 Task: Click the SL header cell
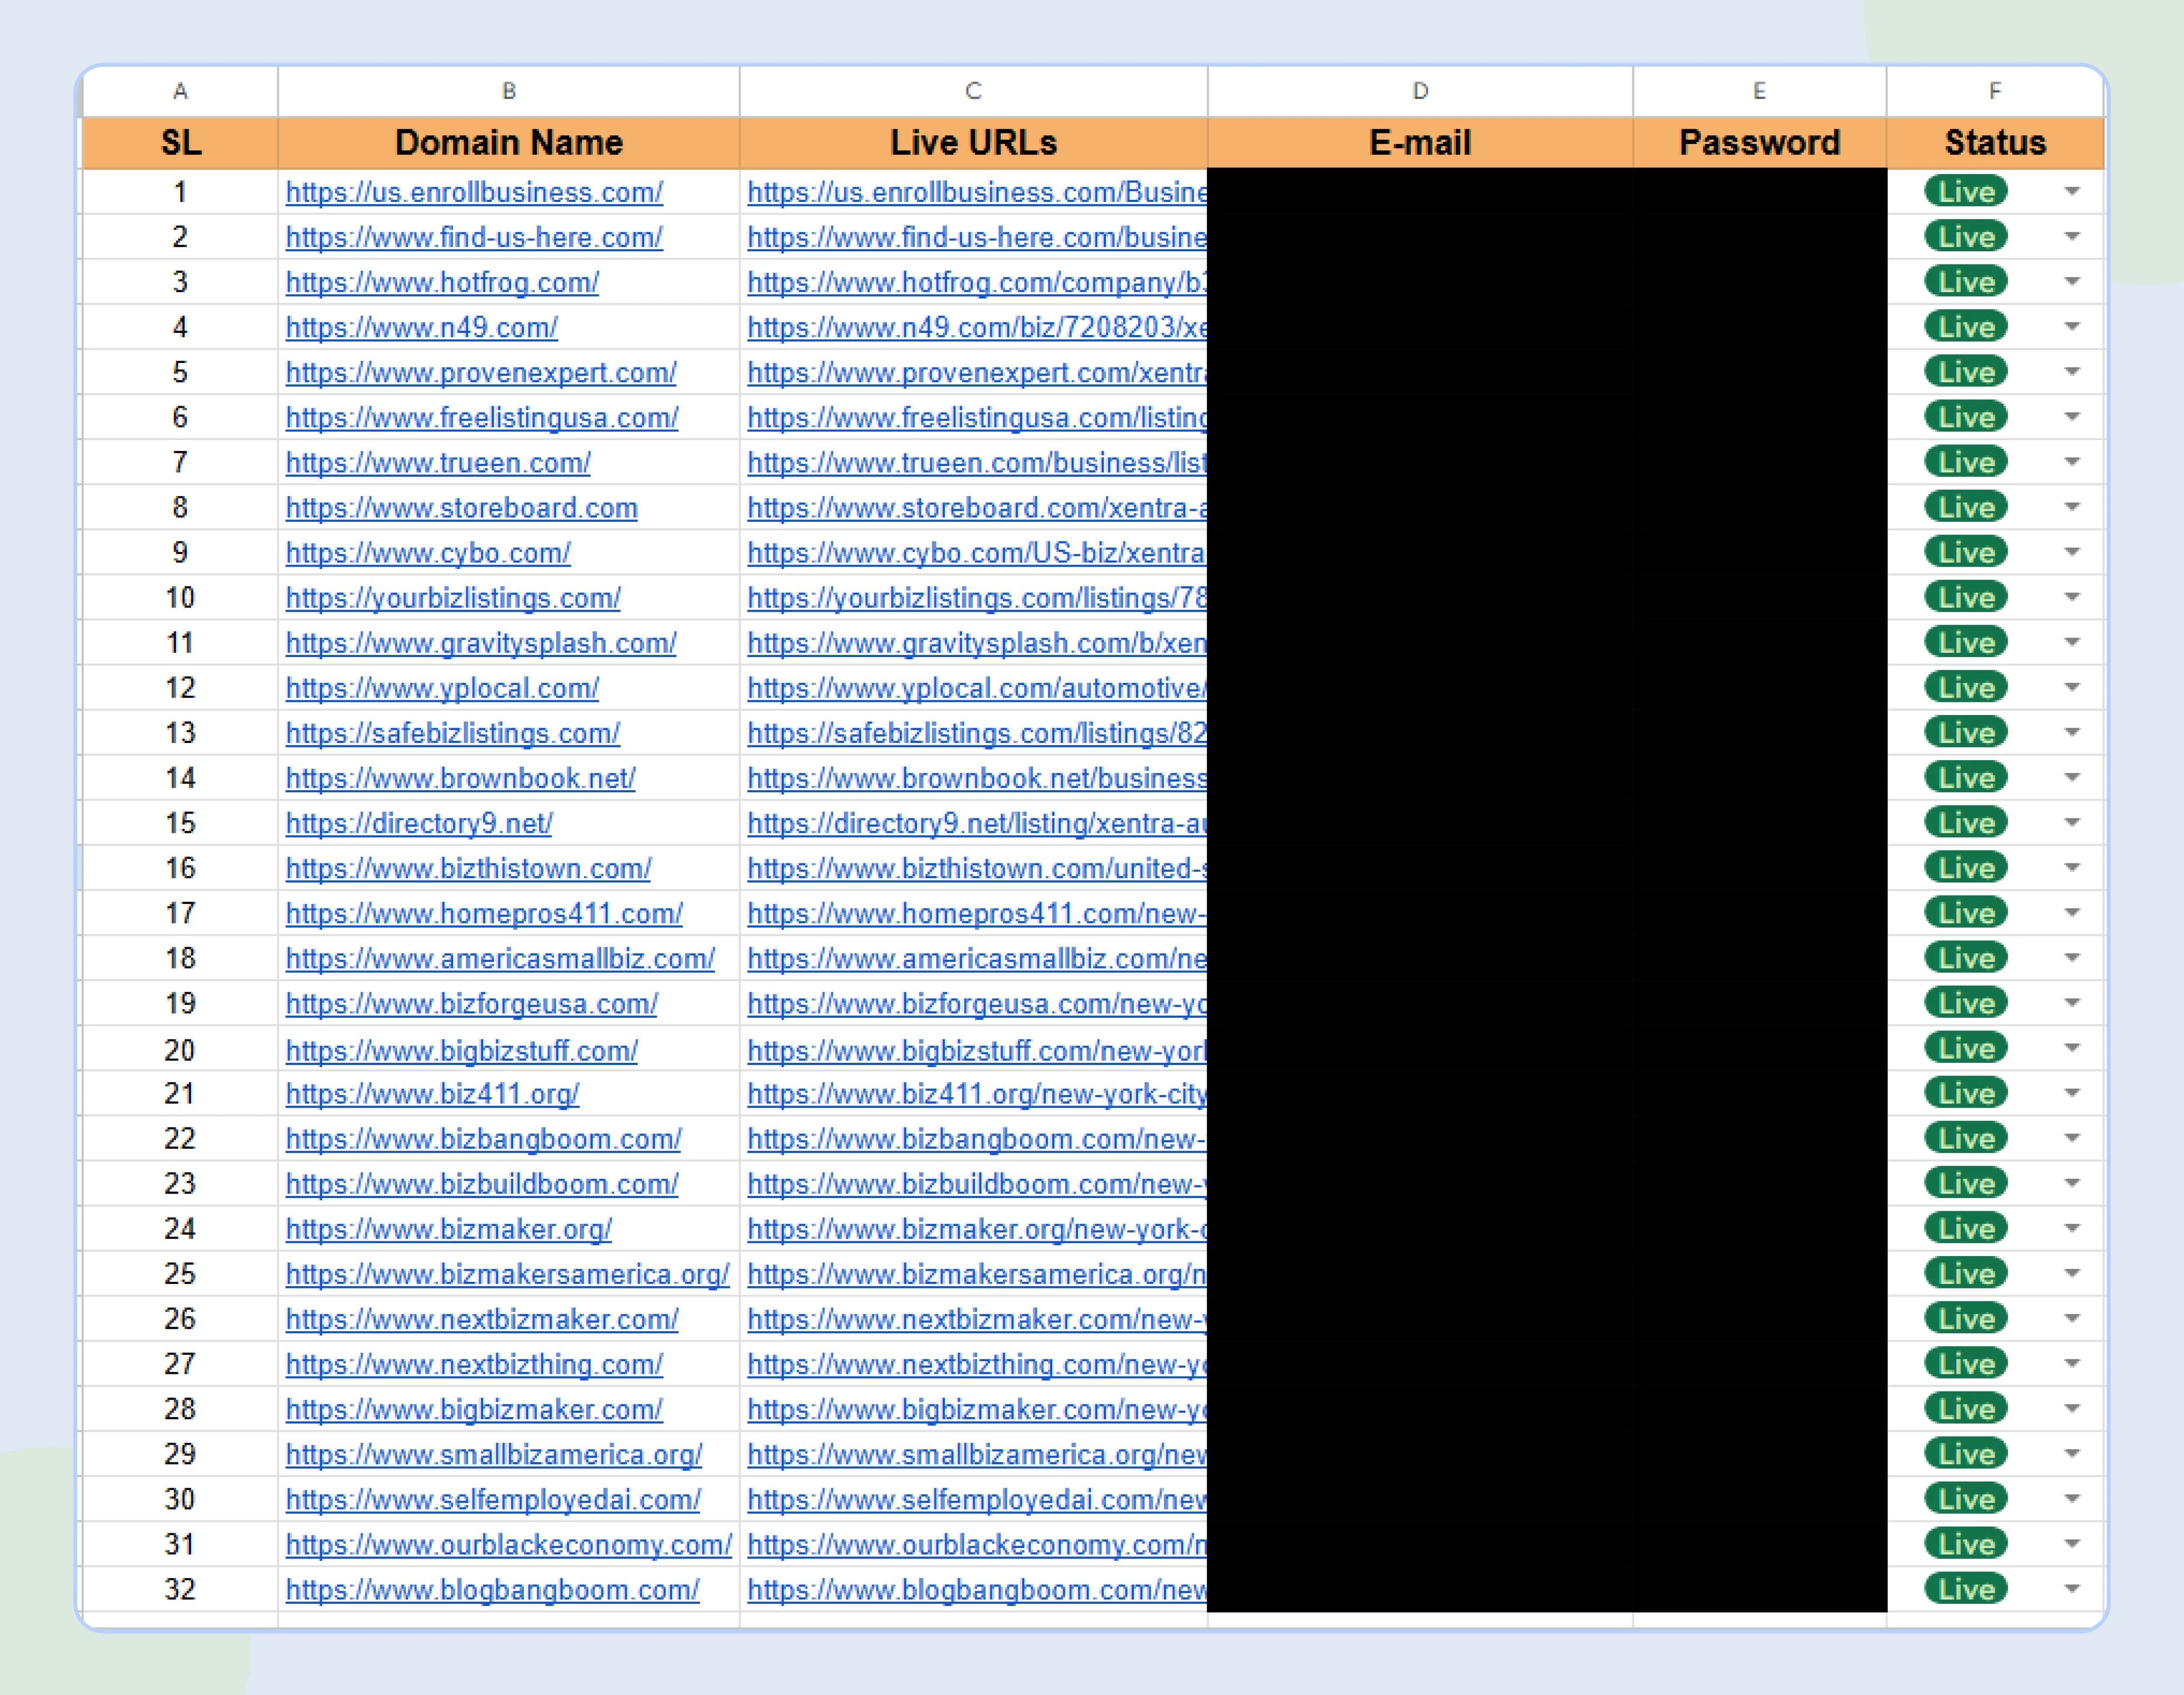(180, 143)
